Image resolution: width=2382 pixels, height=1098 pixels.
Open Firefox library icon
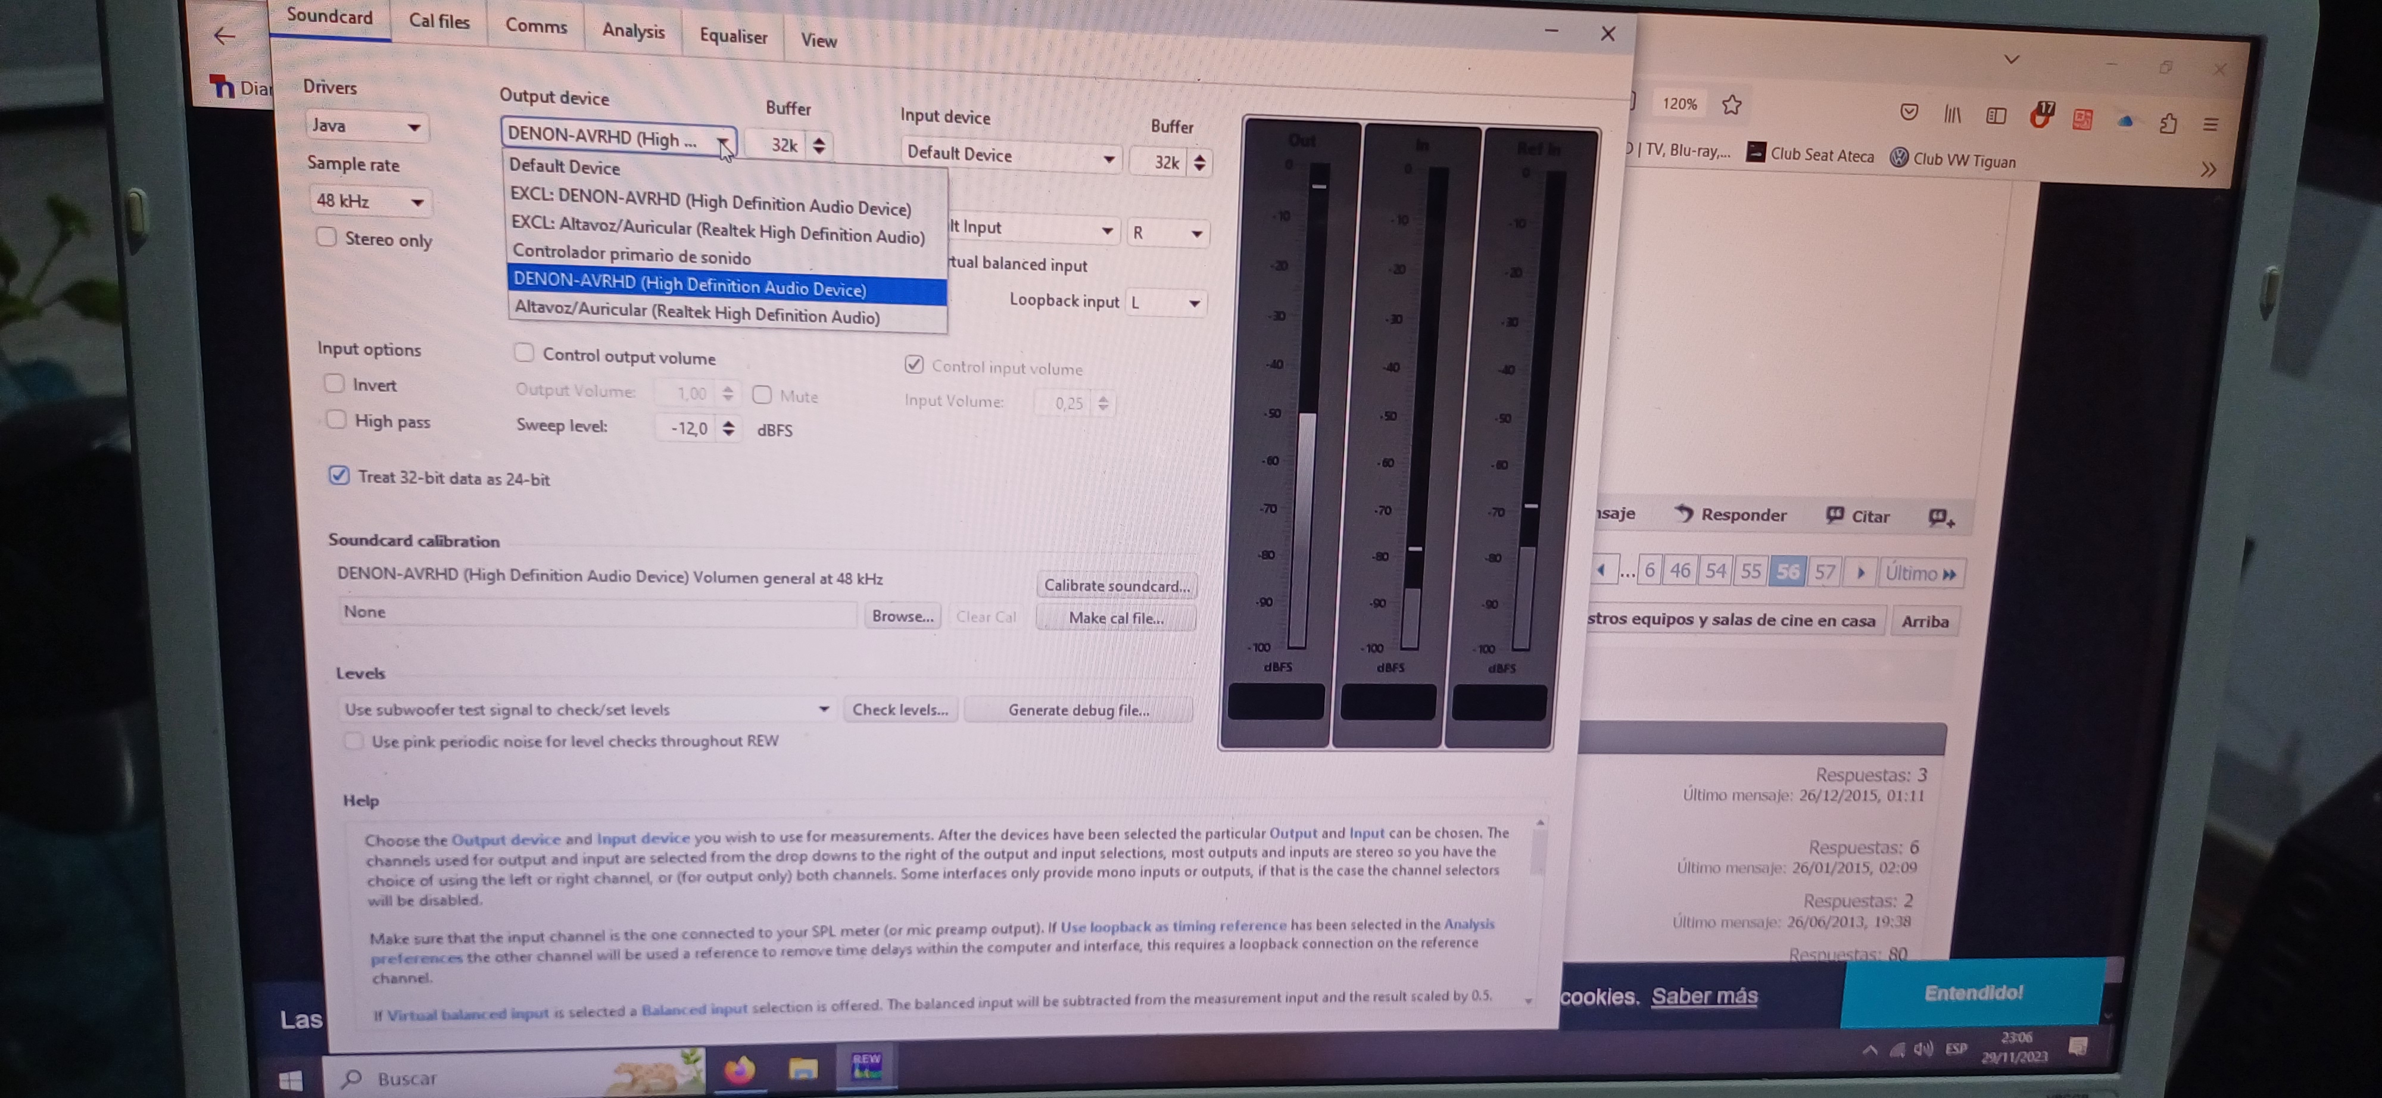(1952, 114)
